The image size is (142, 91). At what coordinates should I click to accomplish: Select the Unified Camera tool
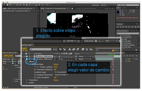17,5
